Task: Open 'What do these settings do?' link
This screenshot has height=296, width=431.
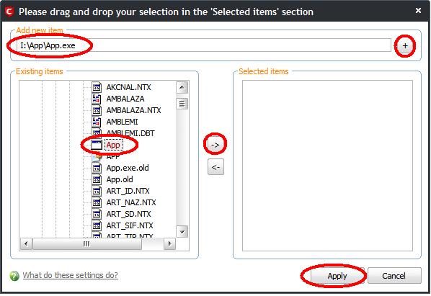Action: 71,275
